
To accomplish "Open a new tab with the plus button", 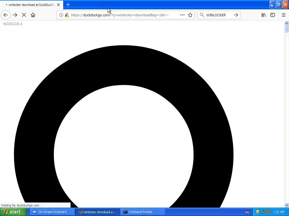I will tap(68, 4).
